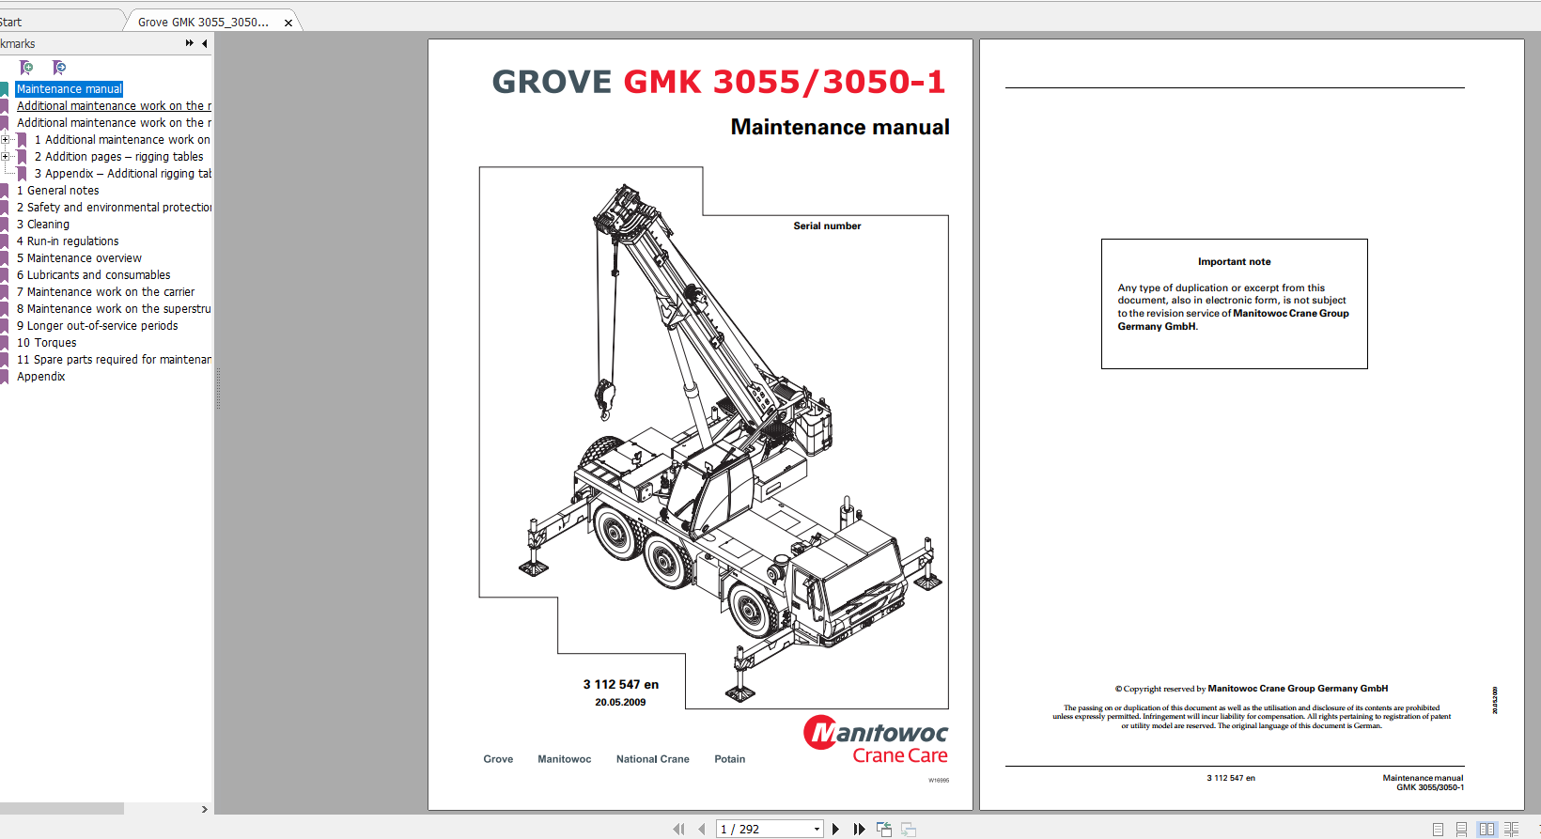This screenshot has width=1541, height=839.
Task: Click the 'Maintenance manual' cover heading
Action: pyautogui.click(x=840, y=127)
